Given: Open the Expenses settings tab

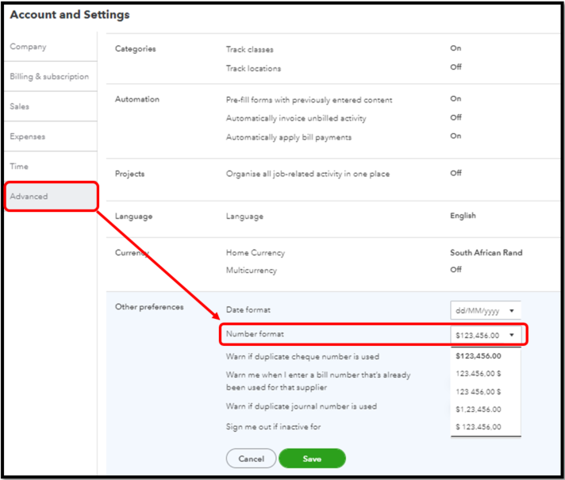Looking at the screenshot, I should [28, 136].
